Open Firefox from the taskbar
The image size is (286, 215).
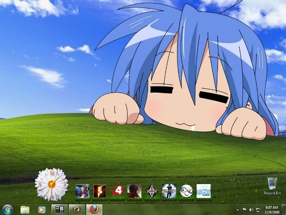(93, 209)
